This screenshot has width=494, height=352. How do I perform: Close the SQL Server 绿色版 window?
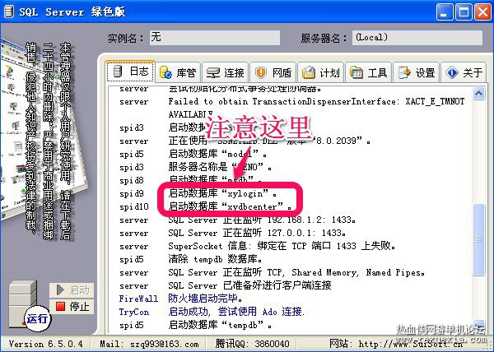(x=482, y=12)
